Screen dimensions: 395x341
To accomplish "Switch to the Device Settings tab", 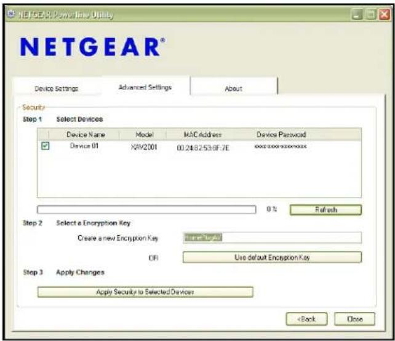I will pyautogui.click(x=57, y=89).
